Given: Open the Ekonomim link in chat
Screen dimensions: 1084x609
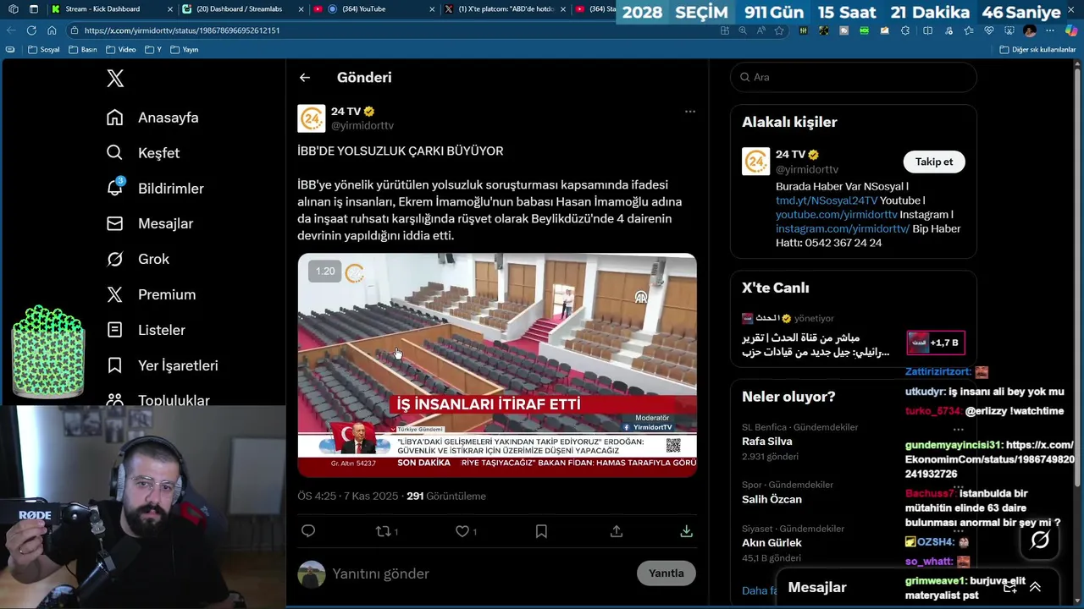Looking at the screenshot, I should [x=989, y=459].
